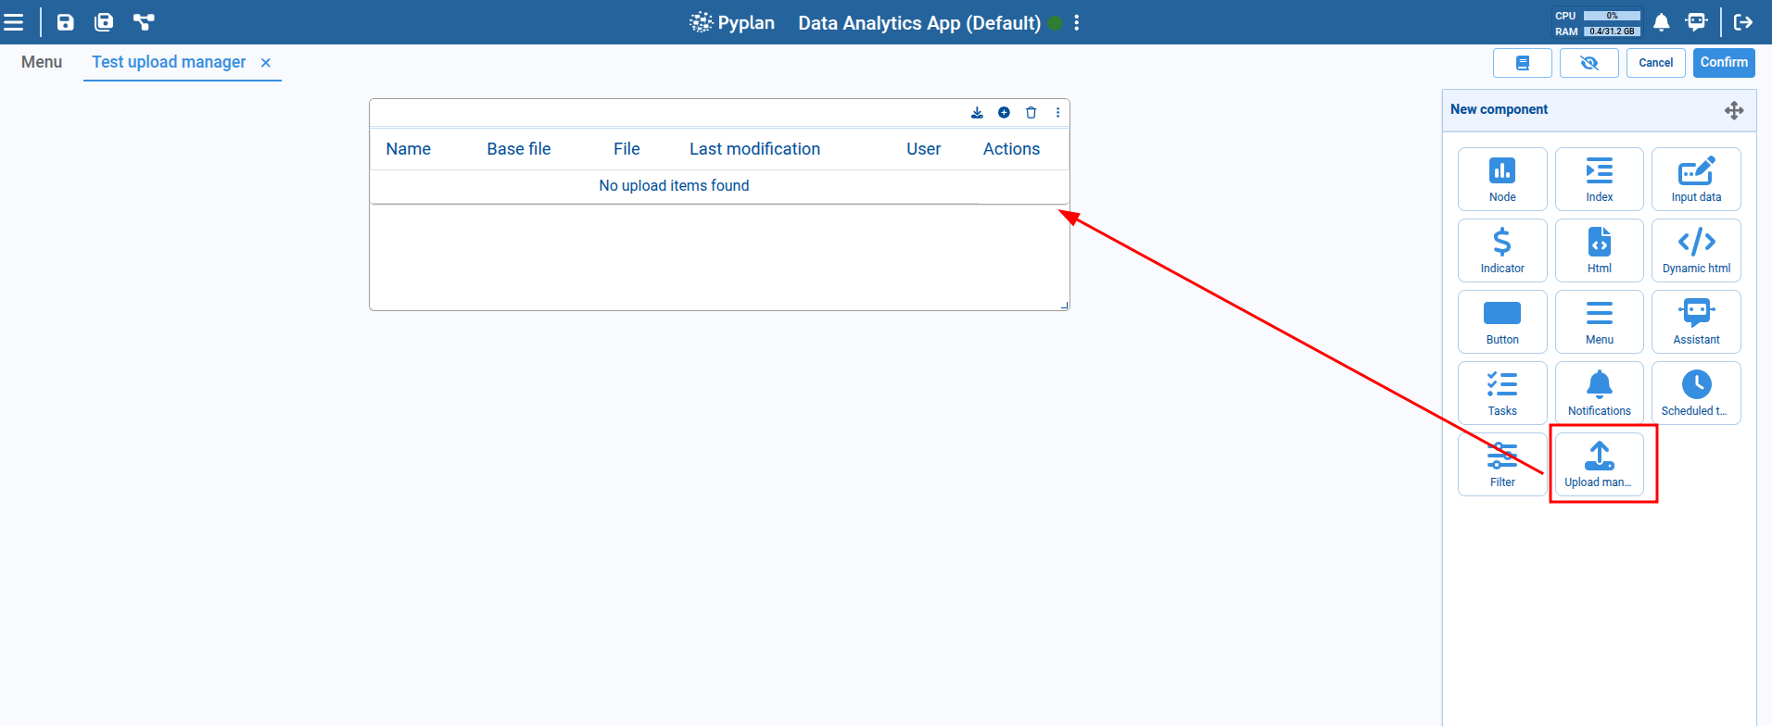The height and width of the screenshot is (726, 1772).
Task: Delete the upload manager widget with trash
Action: (x=1031, y=113)
